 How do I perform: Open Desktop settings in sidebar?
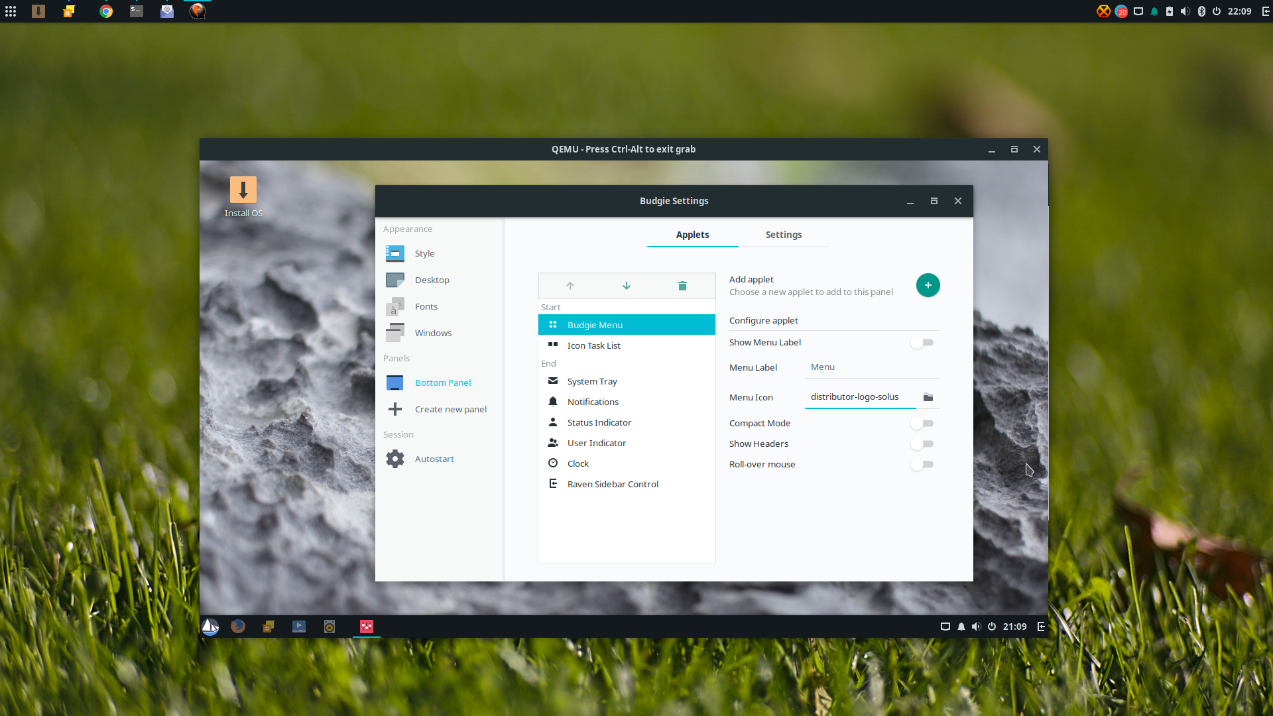click(439, 280)
